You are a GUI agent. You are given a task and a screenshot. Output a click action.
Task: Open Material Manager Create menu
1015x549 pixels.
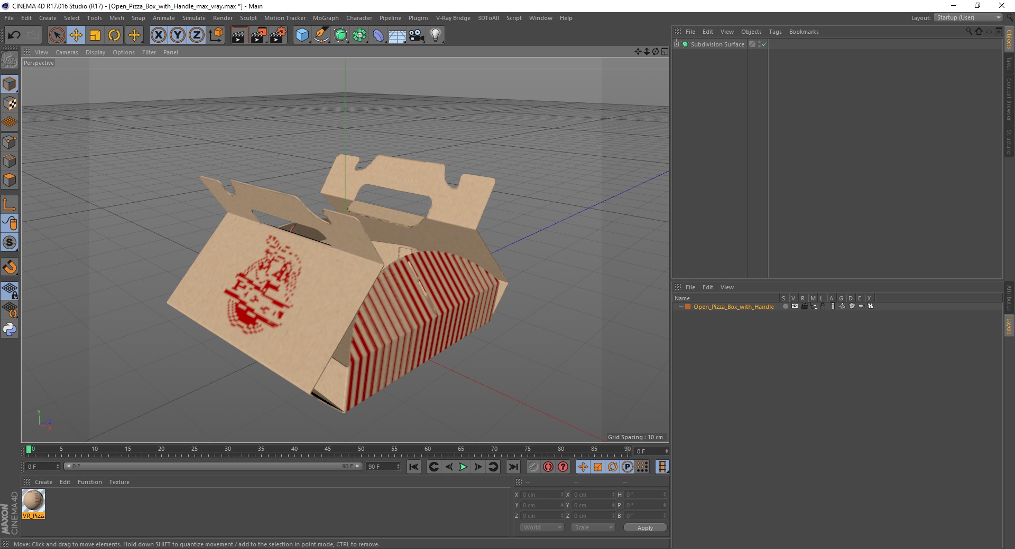[43, 482]
